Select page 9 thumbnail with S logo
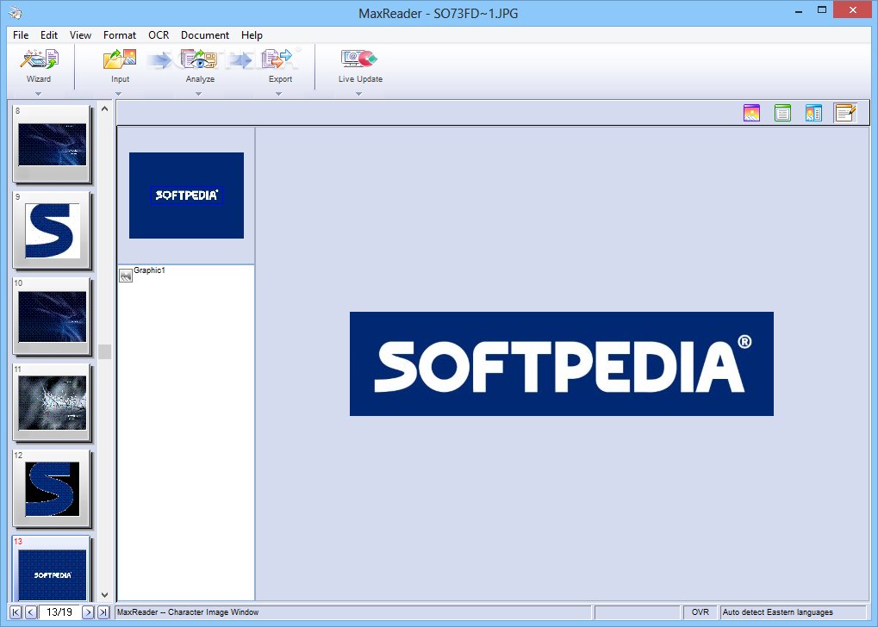The width and height of the screenshot is (878, 627). 52,231
